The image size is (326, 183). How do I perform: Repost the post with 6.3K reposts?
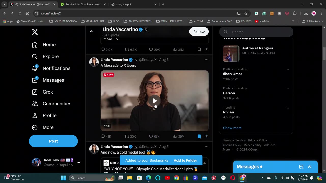coord(130,50)
